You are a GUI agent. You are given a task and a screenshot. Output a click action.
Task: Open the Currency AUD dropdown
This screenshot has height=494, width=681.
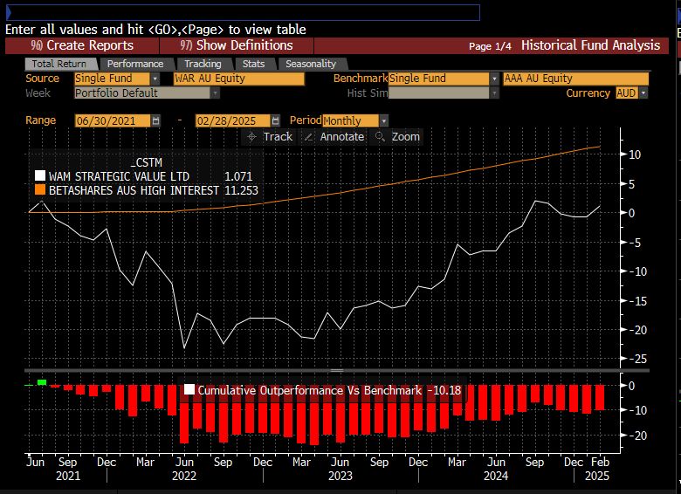[643, 93]
